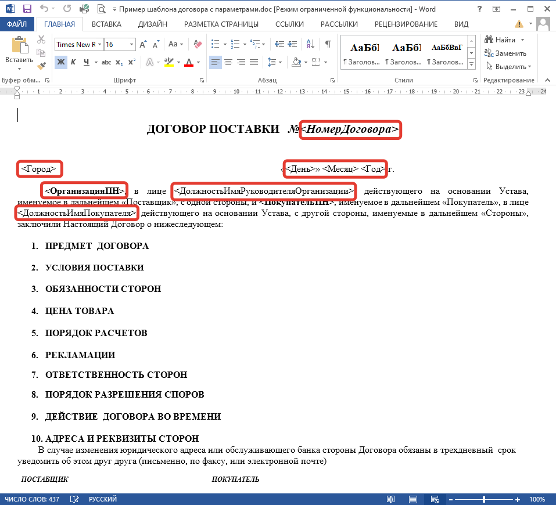Toggle bold formatting (Ж)
Viewport: 556px width, 505px height.
(x=61, y=62)
